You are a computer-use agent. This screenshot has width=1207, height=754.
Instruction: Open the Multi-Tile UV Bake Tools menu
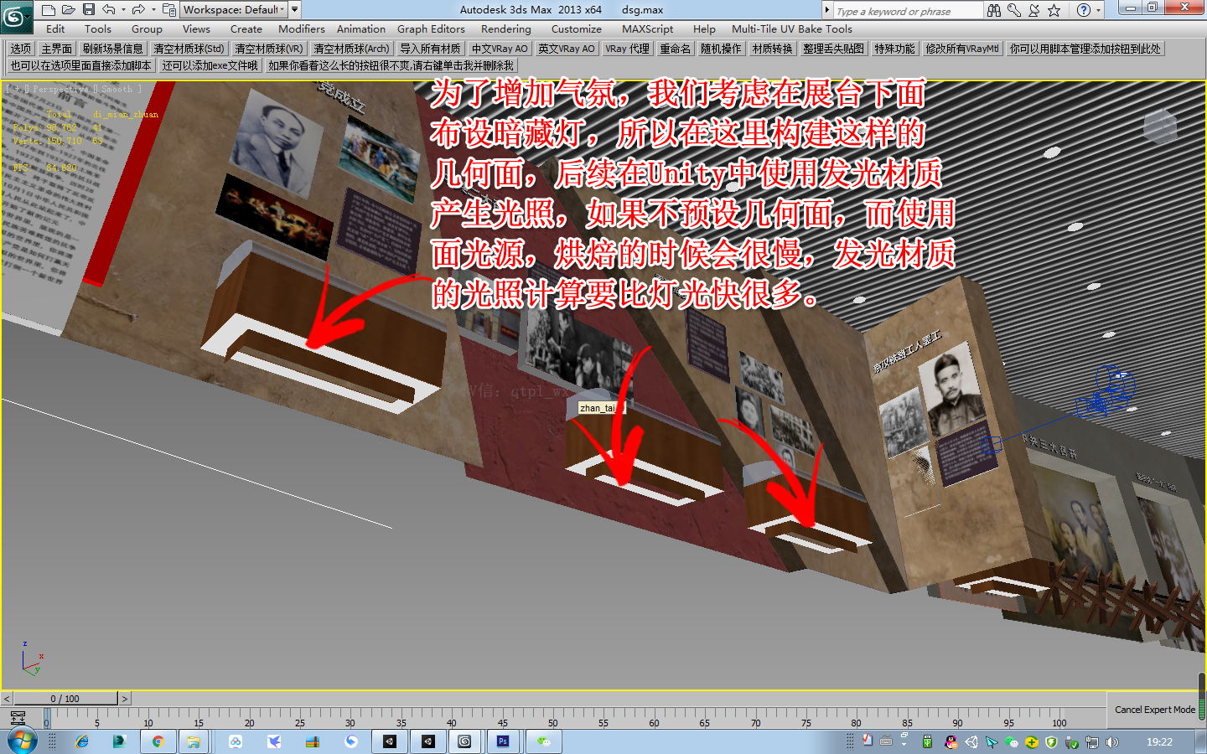click(x=792, y=28)
